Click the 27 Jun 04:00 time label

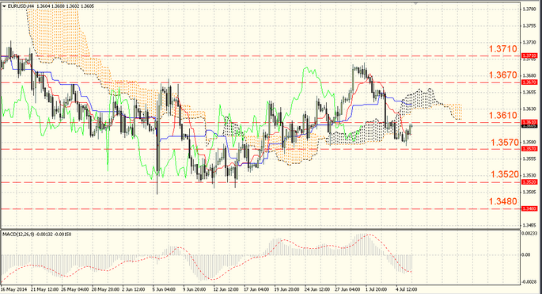[x=348, y=289]
